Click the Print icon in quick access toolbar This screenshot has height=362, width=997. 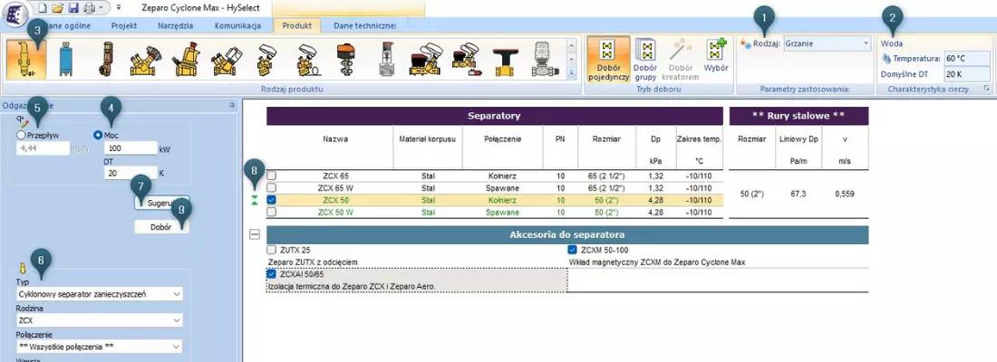click(x=89, y=7)
